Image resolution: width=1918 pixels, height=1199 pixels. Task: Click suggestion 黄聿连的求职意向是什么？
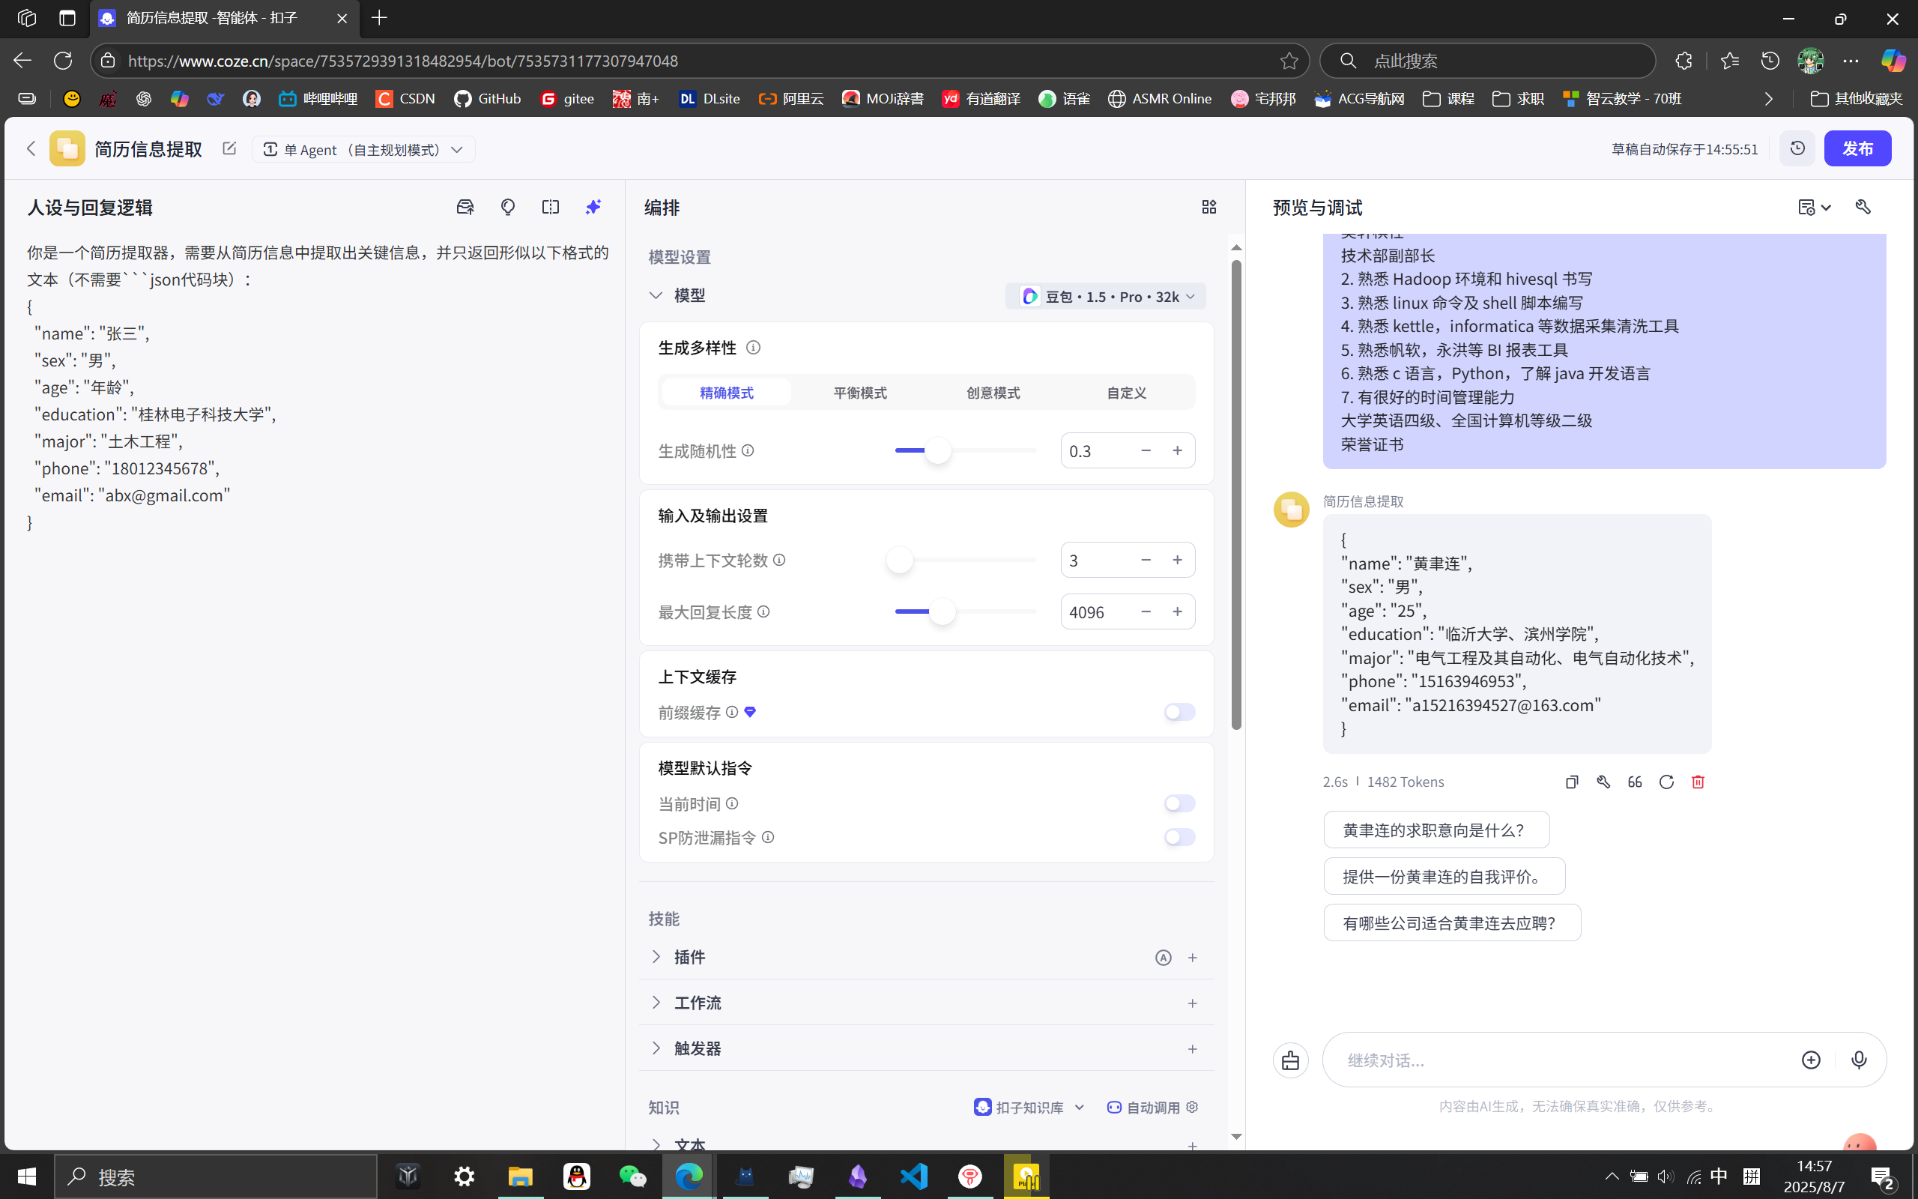point(1436,830)
